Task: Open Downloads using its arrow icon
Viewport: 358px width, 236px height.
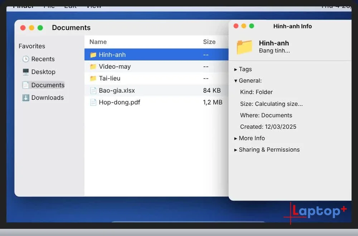Action: pyautogui.click(x=25, y=98)
